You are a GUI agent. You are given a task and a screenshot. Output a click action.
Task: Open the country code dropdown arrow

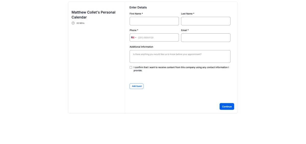tap(136, 38)
